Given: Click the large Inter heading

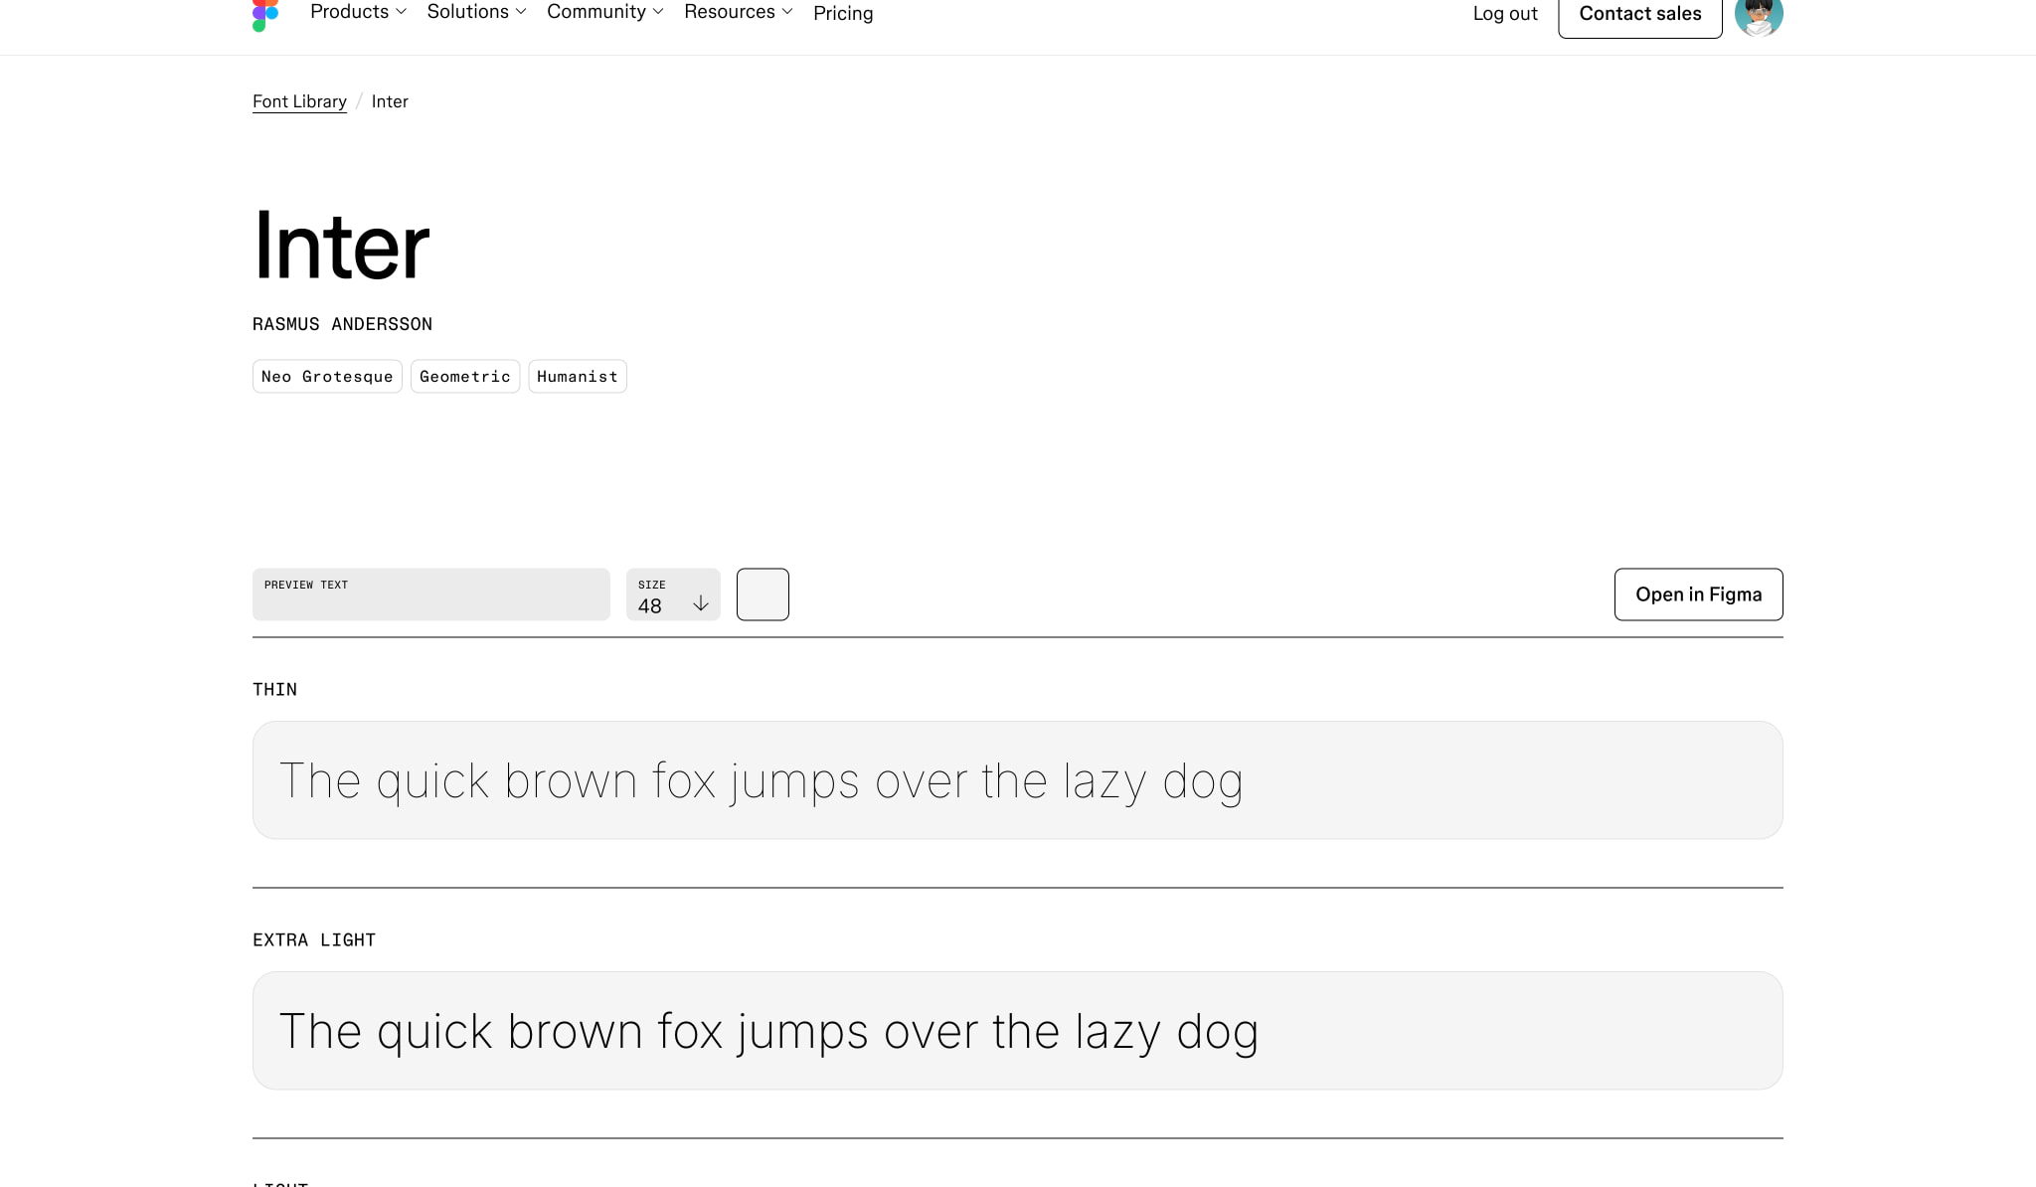Looking at the screenshot, I should [x=341, y=246].
